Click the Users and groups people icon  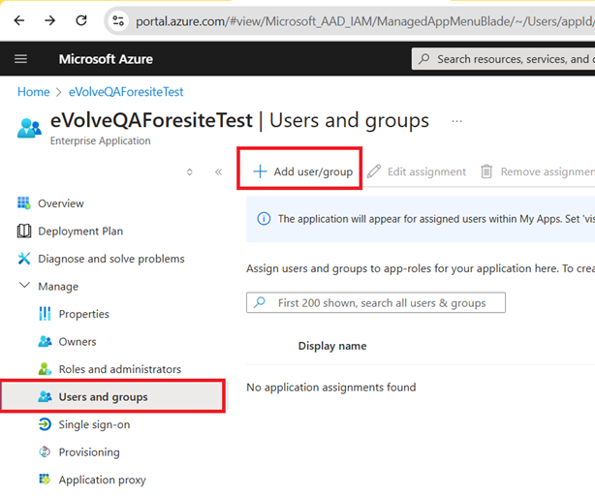coord(45,396)
